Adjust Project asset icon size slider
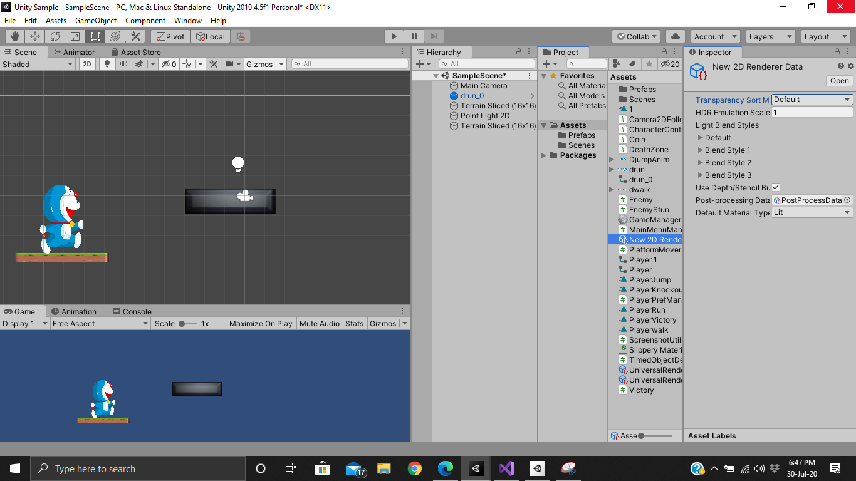The image size is (856, 481). (655, 436)
